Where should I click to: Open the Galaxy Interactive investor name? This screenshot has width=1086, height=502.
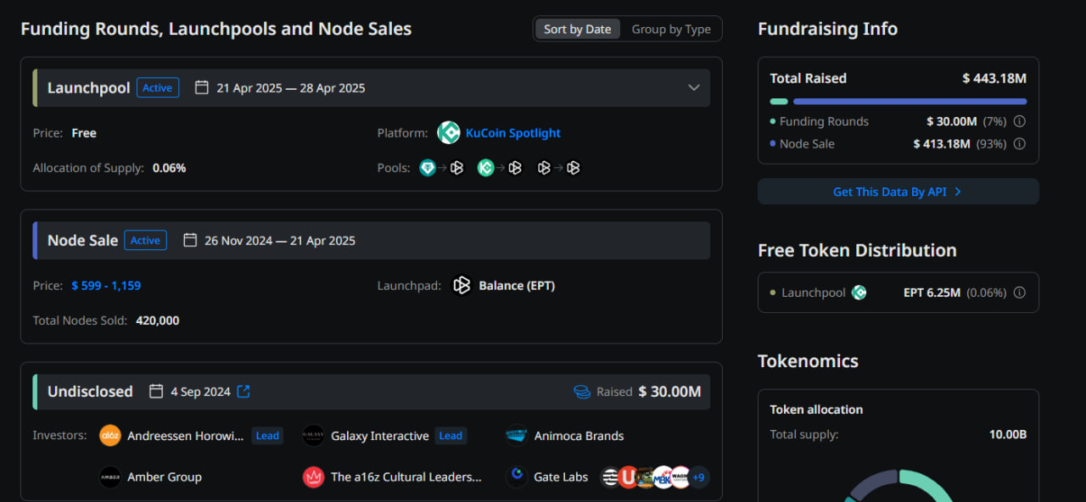click(380, 436)
